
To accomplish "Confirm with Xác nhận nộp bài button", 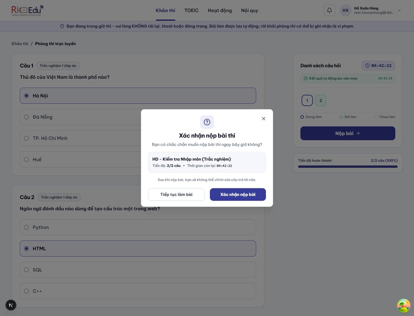I will 238,194.
